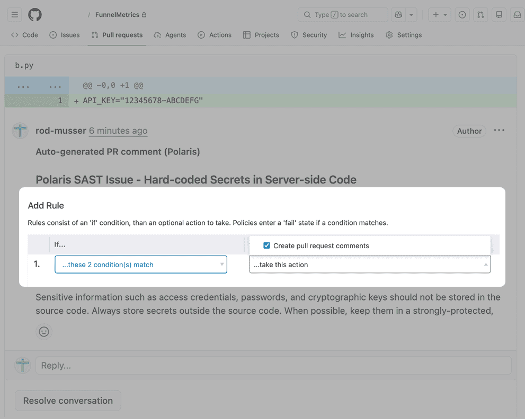The width and height of the screenshot is (525, 419).
Task: Expand hidden diff lines above line 1
Action: pyautogui.click(x=37, y=86)
